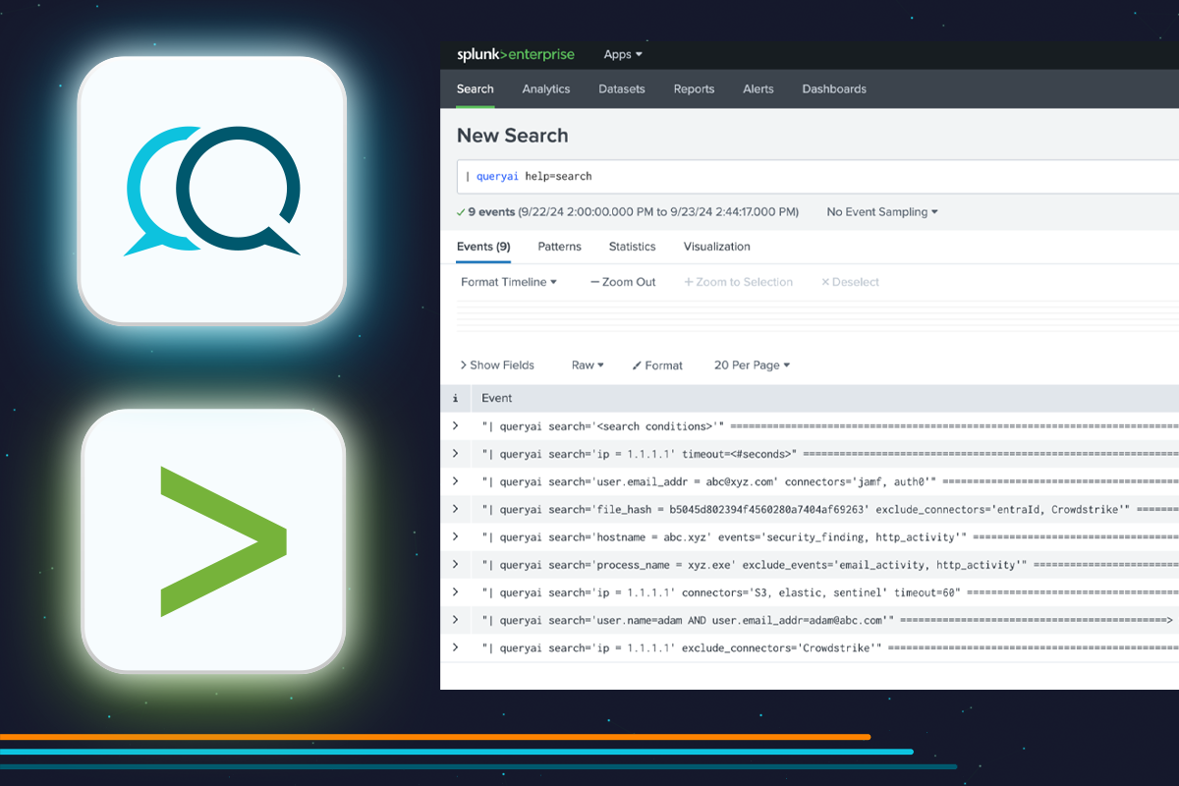This screenshot has height=786, width=1179.
Task: Expand the 'S3, elastic, sentinel' event row
Action: (455, 591)
